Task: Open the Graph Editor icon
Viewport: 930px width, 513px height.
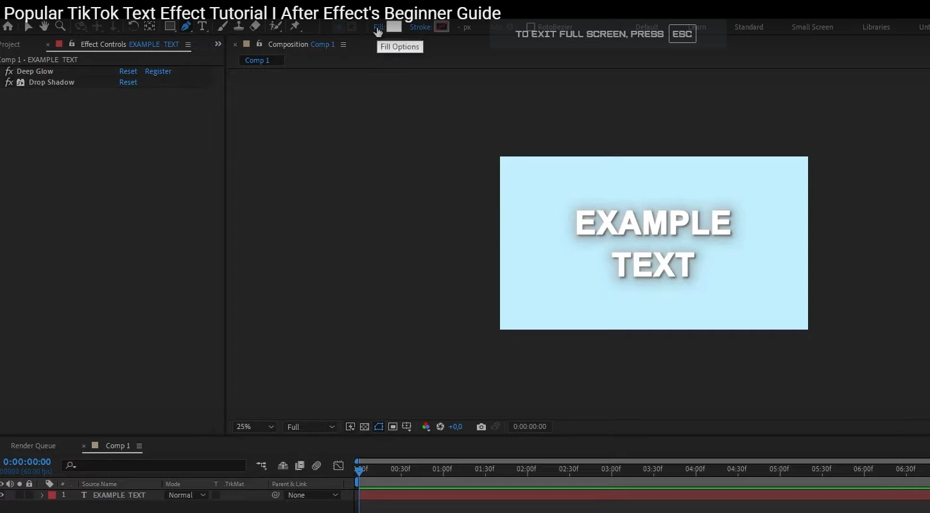Action: (338, 466)
